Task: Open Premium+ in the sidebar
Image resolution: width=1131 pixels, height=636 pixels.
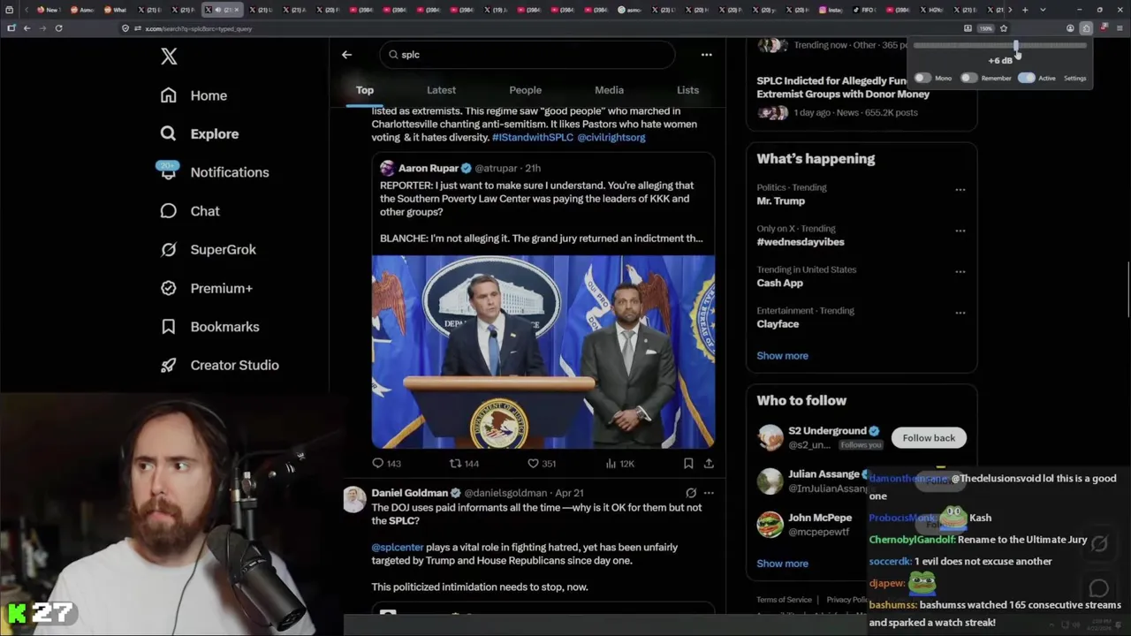Action: coord(206,288)
